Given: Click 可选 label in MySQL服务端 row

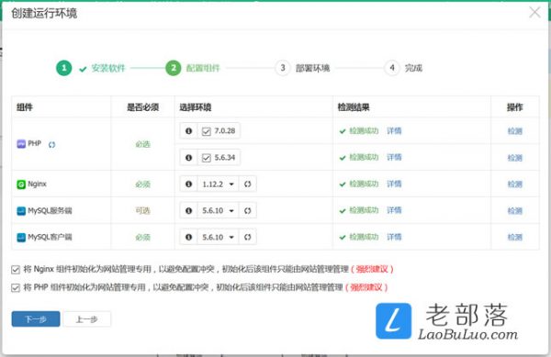Looking at the screenshot, I should (x=142, y=210).
